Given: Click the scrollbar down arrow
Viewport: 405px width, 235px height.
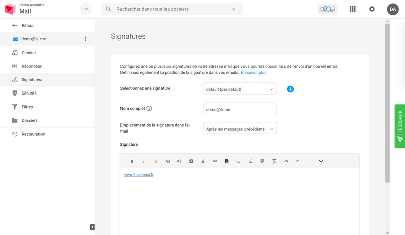Looking at the screenshot, I should pyautogui.click(x=387, y=233).
